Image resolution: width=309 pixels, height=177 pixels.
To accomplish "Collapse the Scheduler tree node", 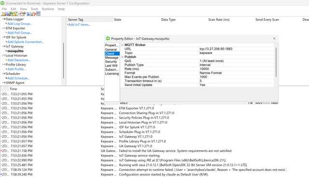I will click(x=3, y=73).
